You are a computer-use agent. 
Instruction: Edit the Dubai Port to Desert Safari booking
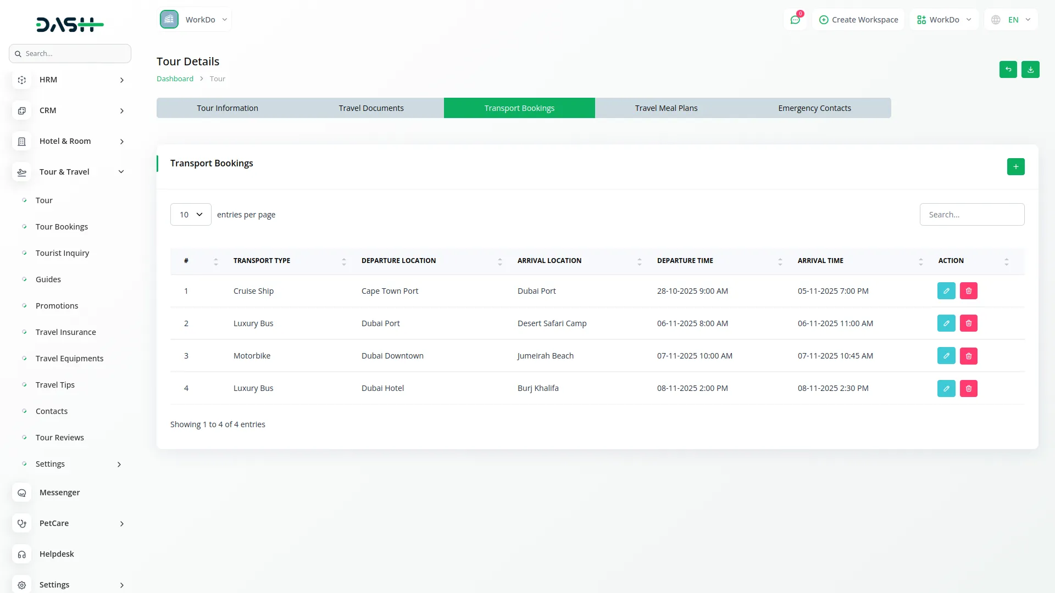point(946,323)
